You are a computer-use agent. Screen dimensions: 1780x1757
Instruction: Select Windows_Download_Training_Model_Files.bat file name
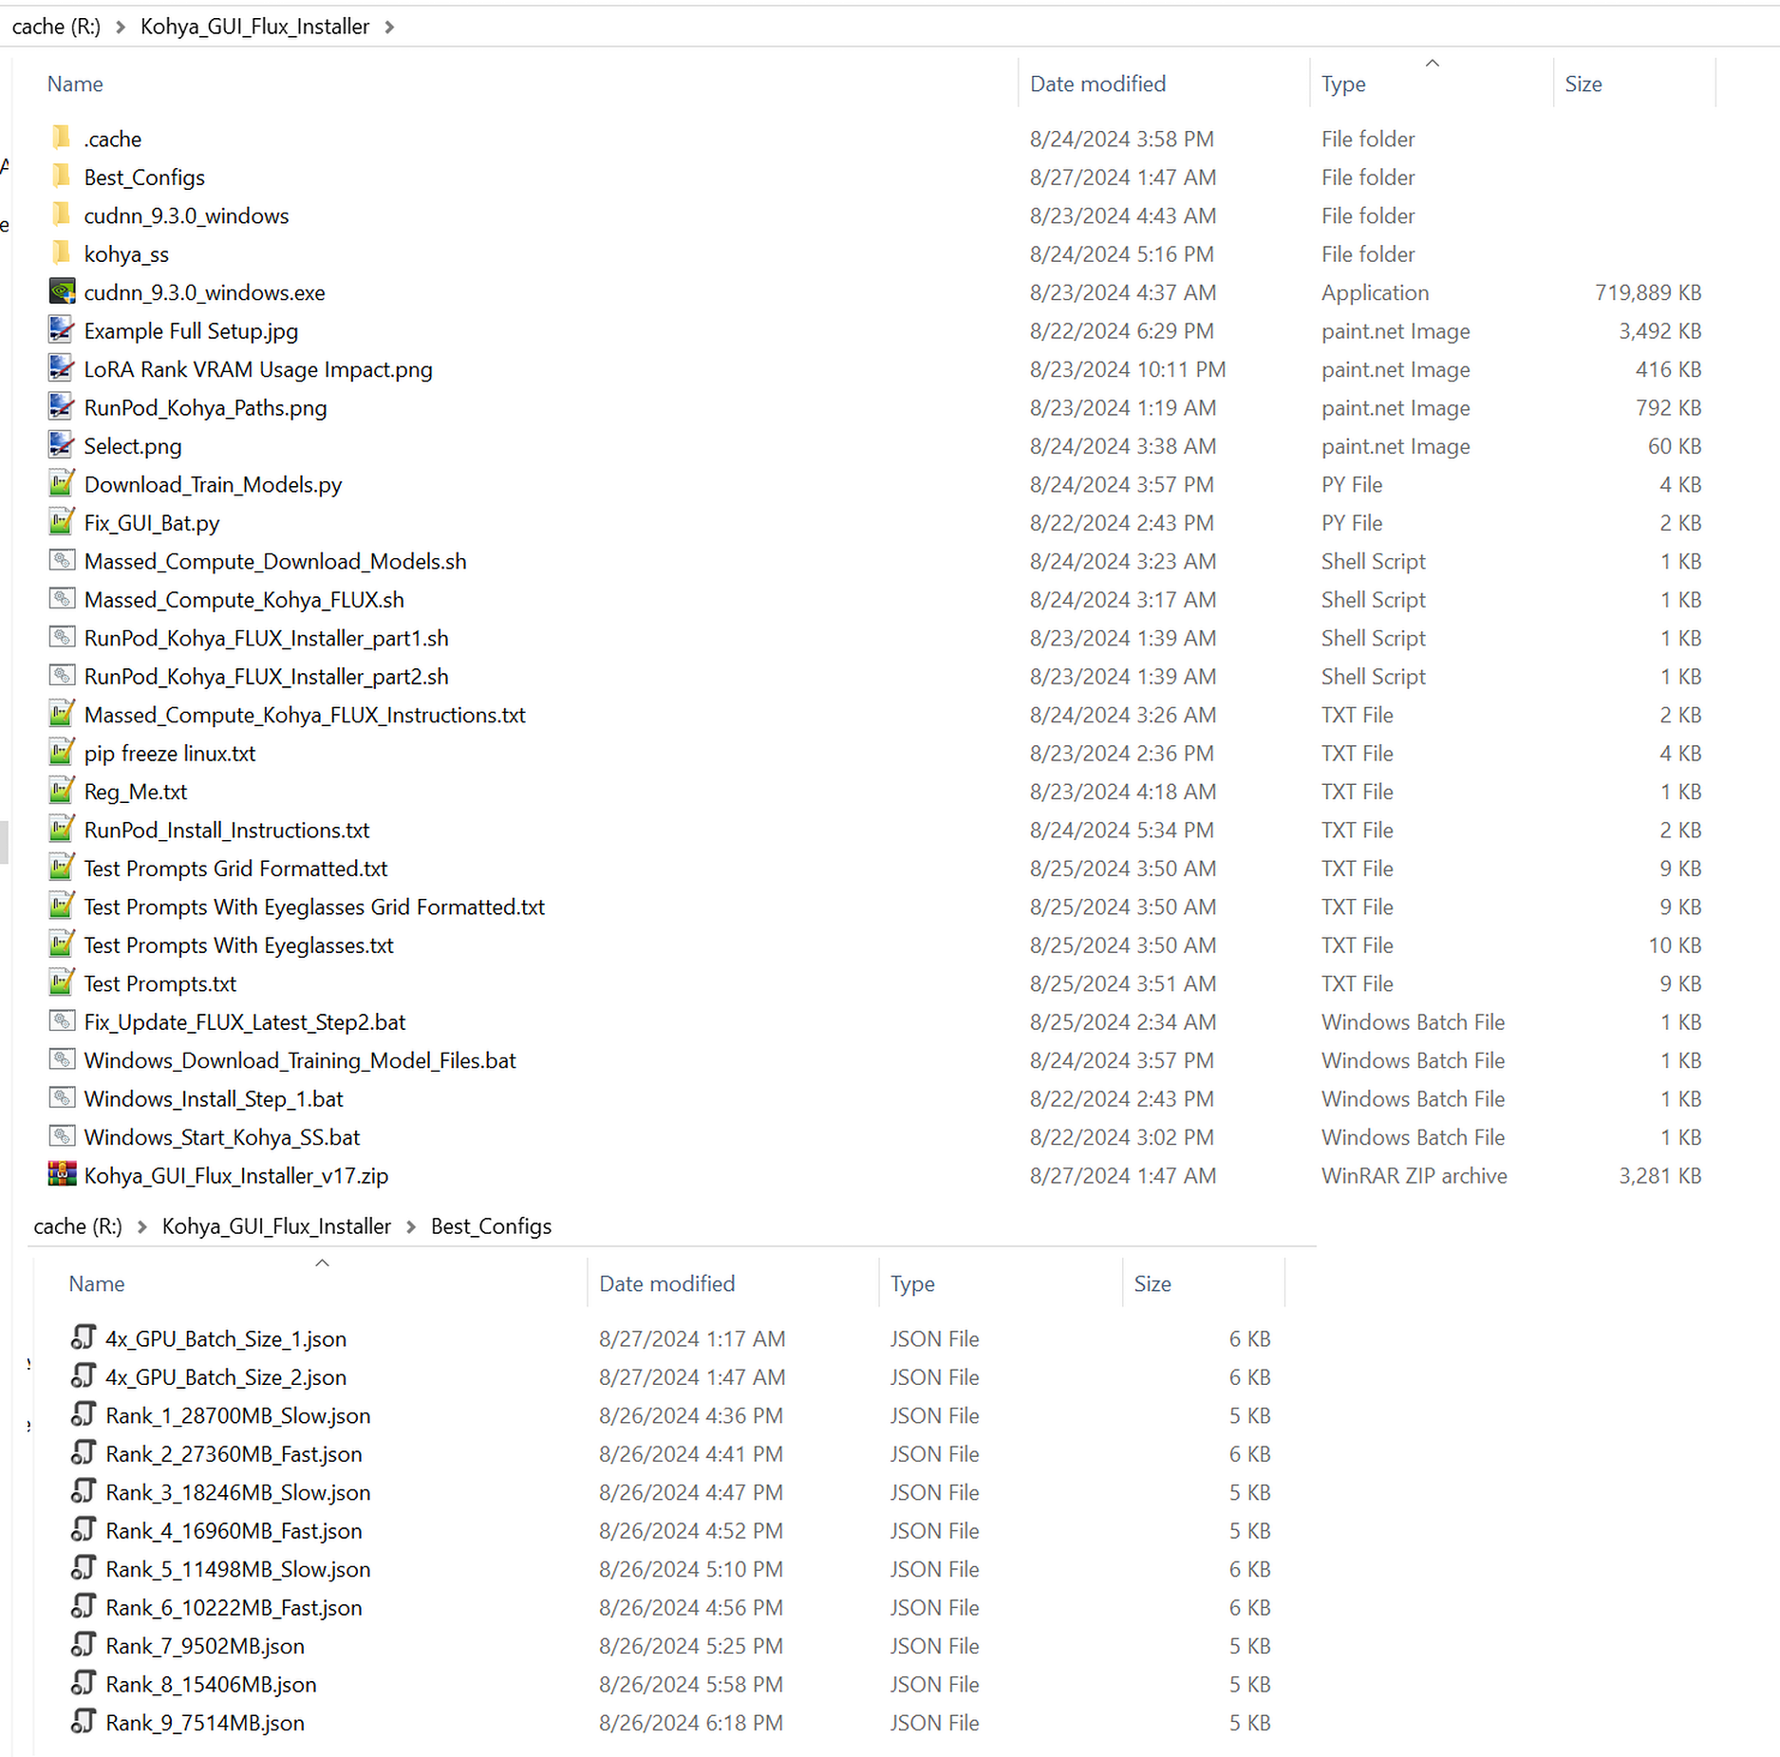[300, 1060]
